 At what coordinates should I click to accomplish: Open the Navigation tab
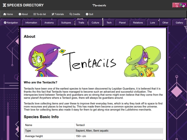[x=11, y=22]
